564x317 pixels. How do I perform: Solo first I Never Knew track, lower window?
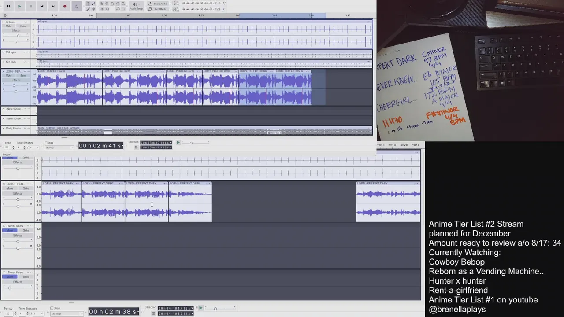(26, 230)
